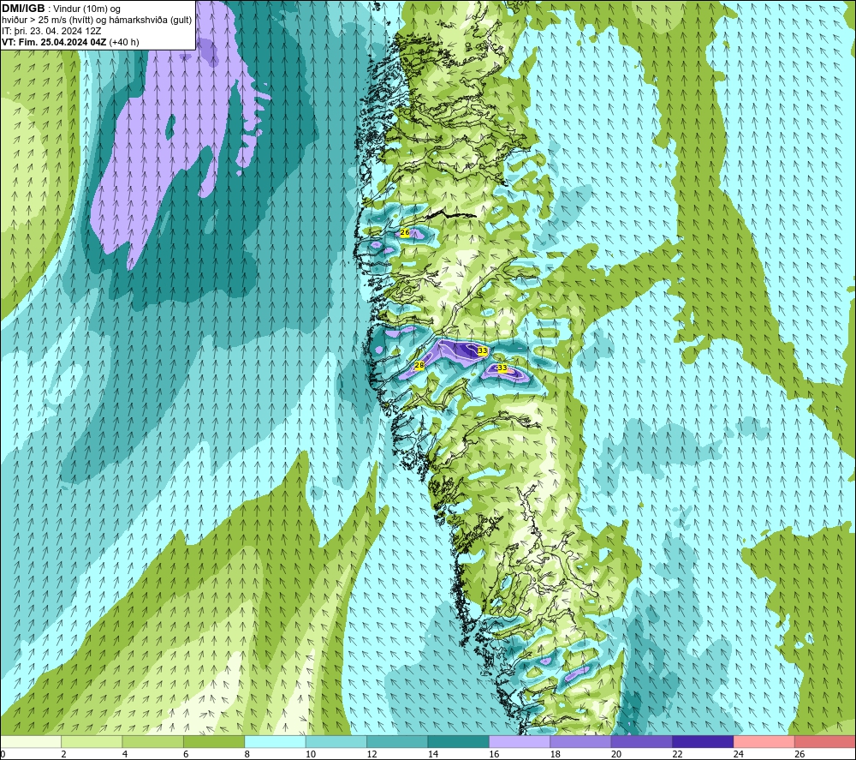Select the green 4–6 m/s scale swatch
Image resolution: width=856 pixels, height=760 pixels.
click(x=153, y=741)
